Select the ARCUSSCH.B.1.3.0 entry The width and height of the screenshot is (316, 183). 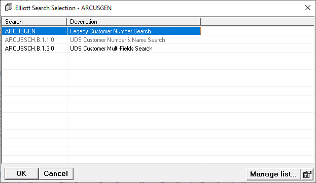tap(29, 49)
